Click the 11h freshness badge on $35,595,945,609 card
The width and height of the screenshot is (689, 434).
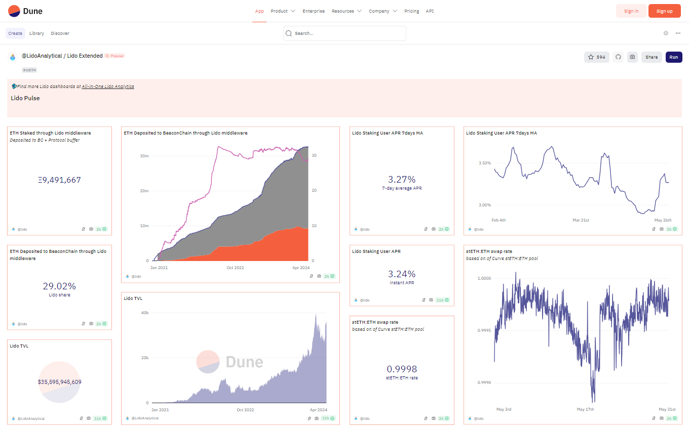(x=100, y=418)
